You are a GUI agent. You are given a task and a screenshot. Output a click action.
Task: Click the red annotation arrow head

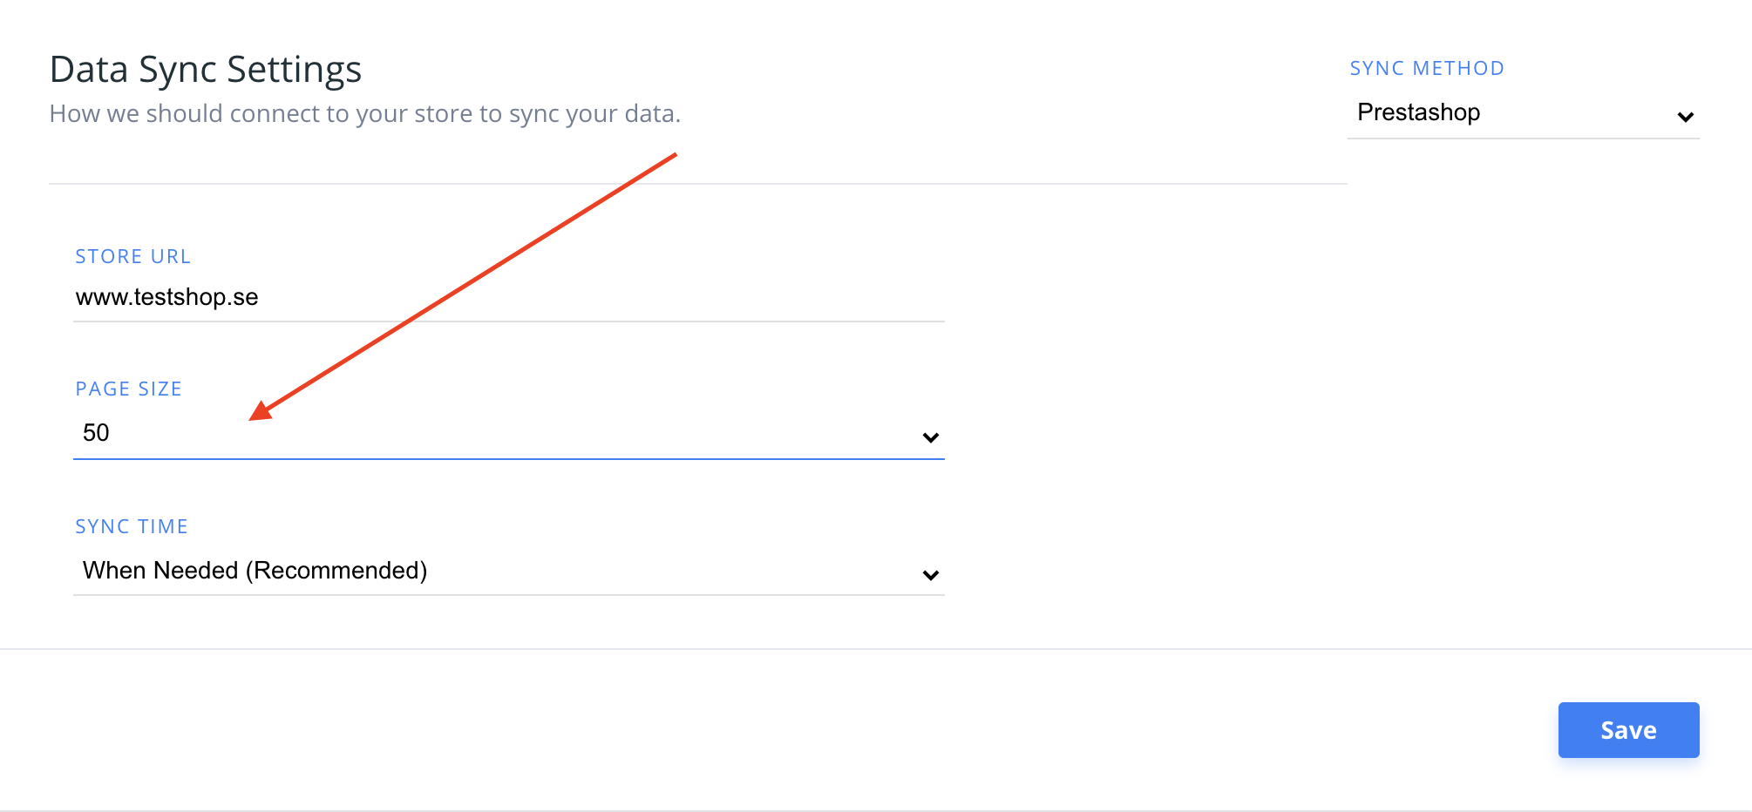point(261,410)
